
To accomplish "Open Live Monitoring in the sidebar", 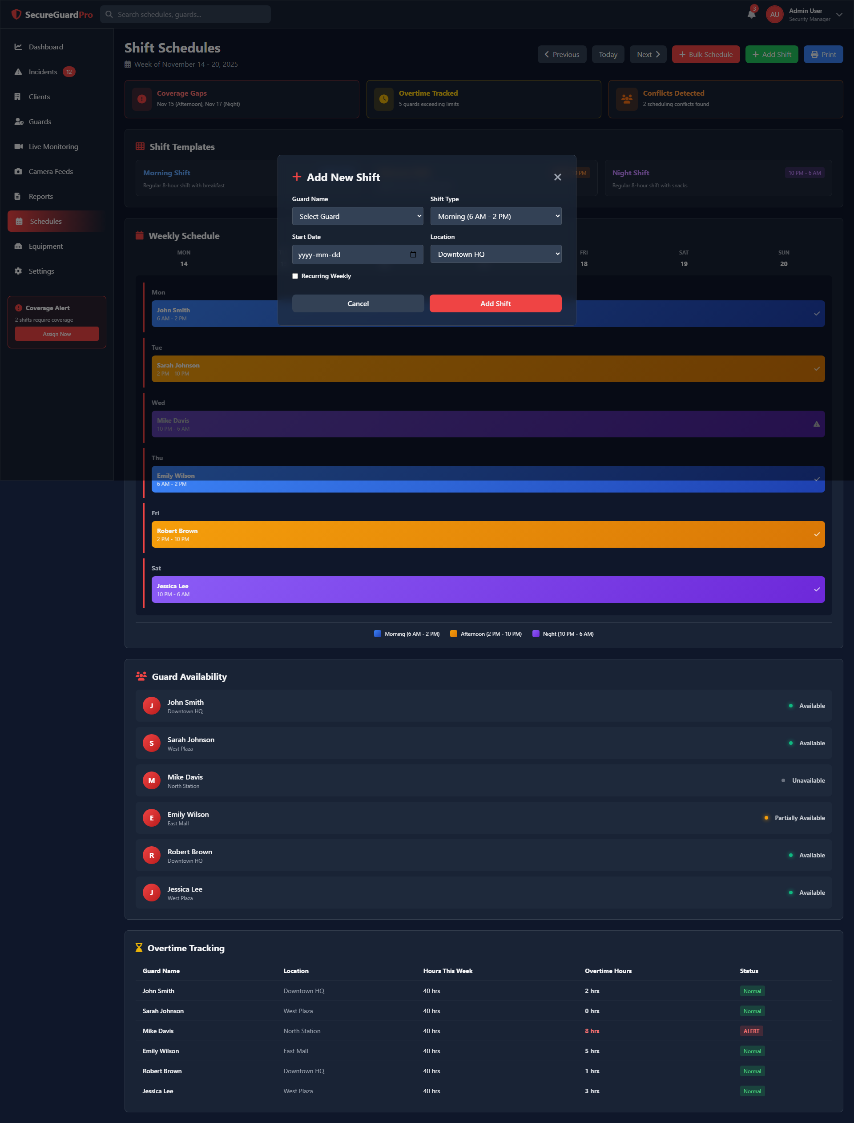I will point(53,146).
